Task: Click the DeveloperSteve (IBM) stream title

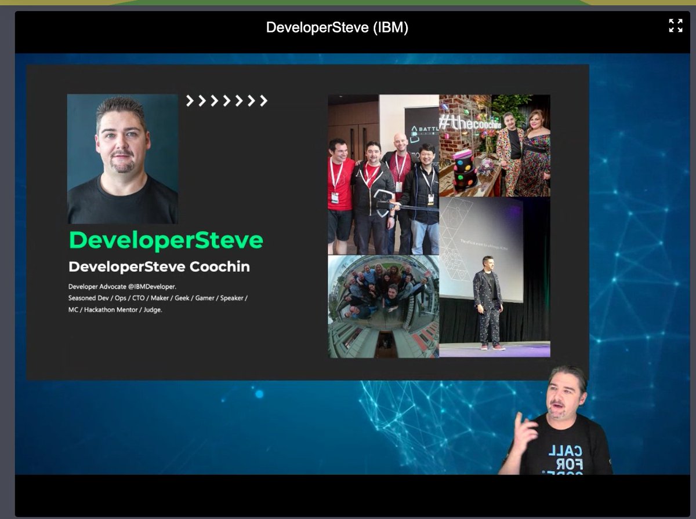Action: coord(337,27)
